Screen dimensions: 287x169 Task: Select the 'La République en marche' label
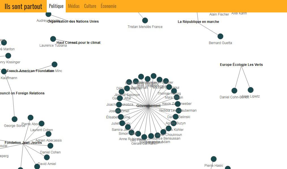198,21
